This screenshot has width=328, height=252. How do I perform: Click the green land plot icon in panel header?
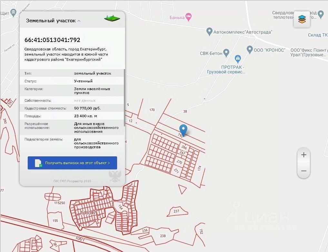pyautogui.click(x=112, y=19)
